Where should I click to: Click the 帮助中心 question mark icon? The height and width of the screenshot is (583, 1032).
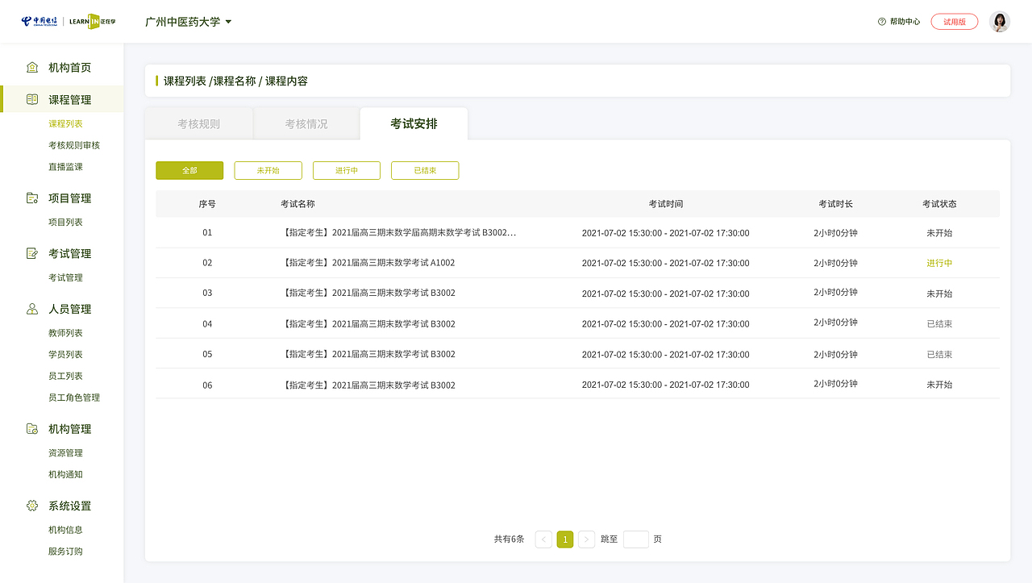882,22
